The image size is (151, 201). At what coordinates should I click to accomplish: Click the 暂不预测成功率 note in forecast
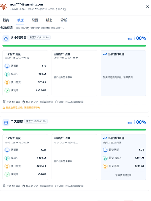coord(123,175)
